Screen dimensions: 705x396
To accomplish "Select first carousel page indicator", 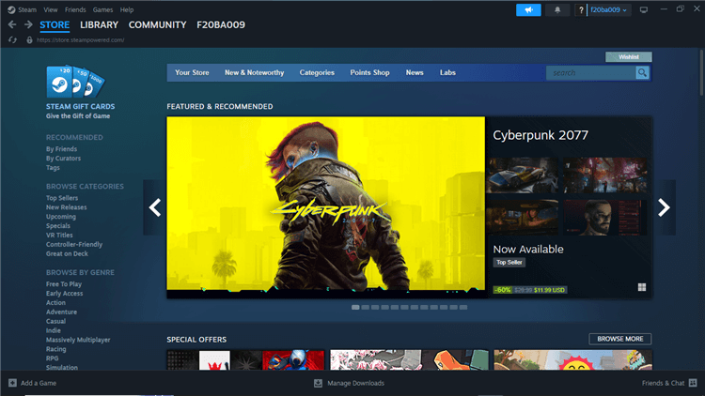I will coord(355,308).
